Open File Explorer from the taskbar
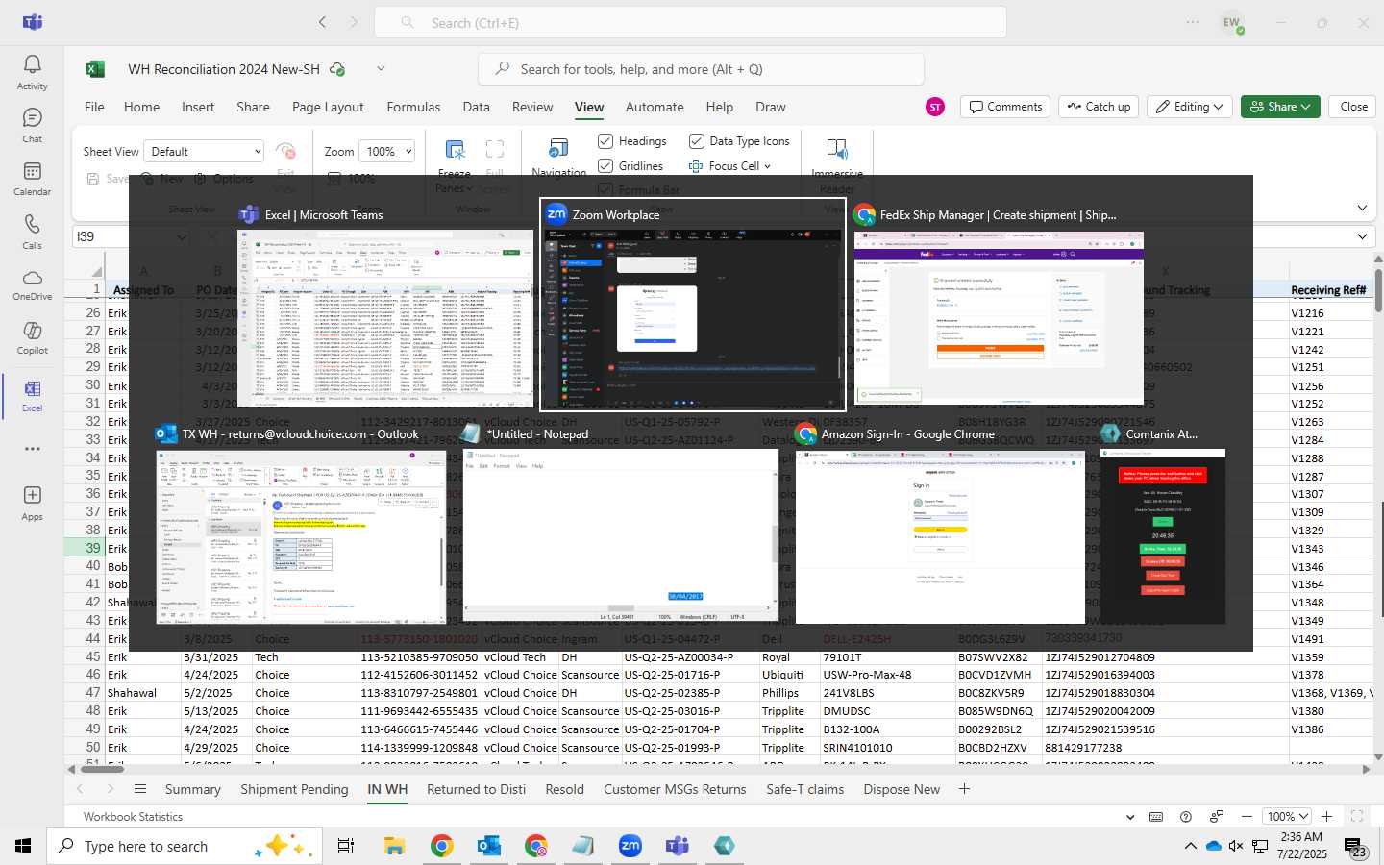Screen dimensions: 1384x865 [394, 846]
